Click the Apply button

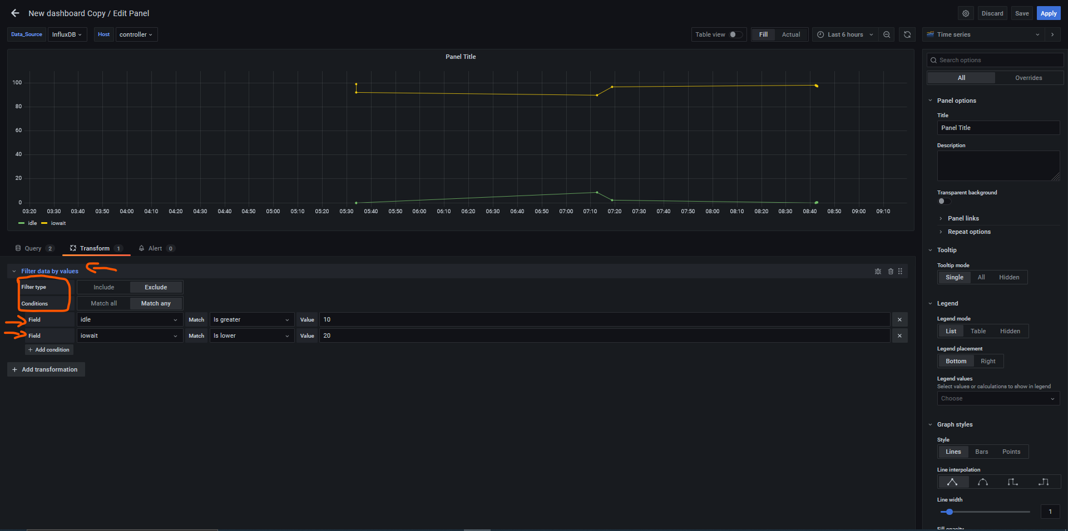[1049, 13]
